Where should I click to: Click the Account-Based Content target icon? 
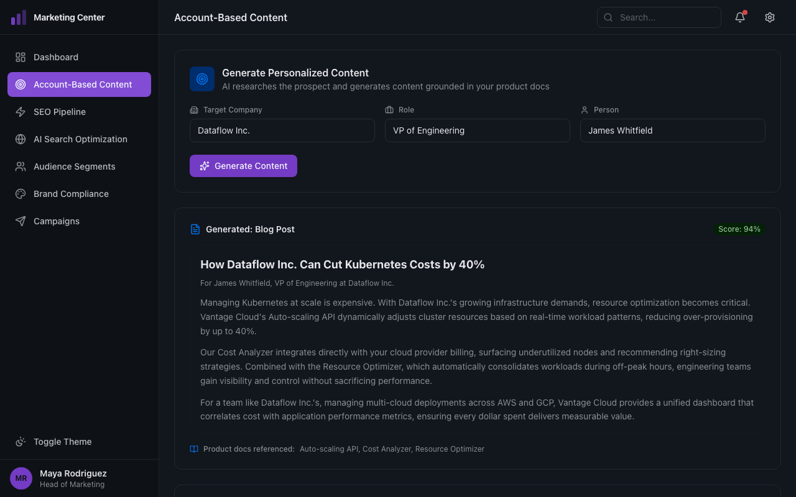pyautogui.click(x=21, y=84)
